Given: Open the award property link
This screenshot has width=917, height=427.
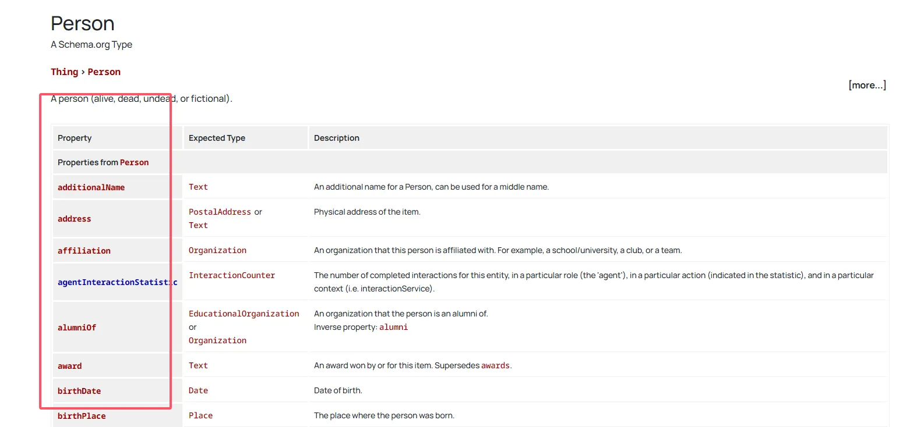Looking at the screenshot, I should pos(69,366).
